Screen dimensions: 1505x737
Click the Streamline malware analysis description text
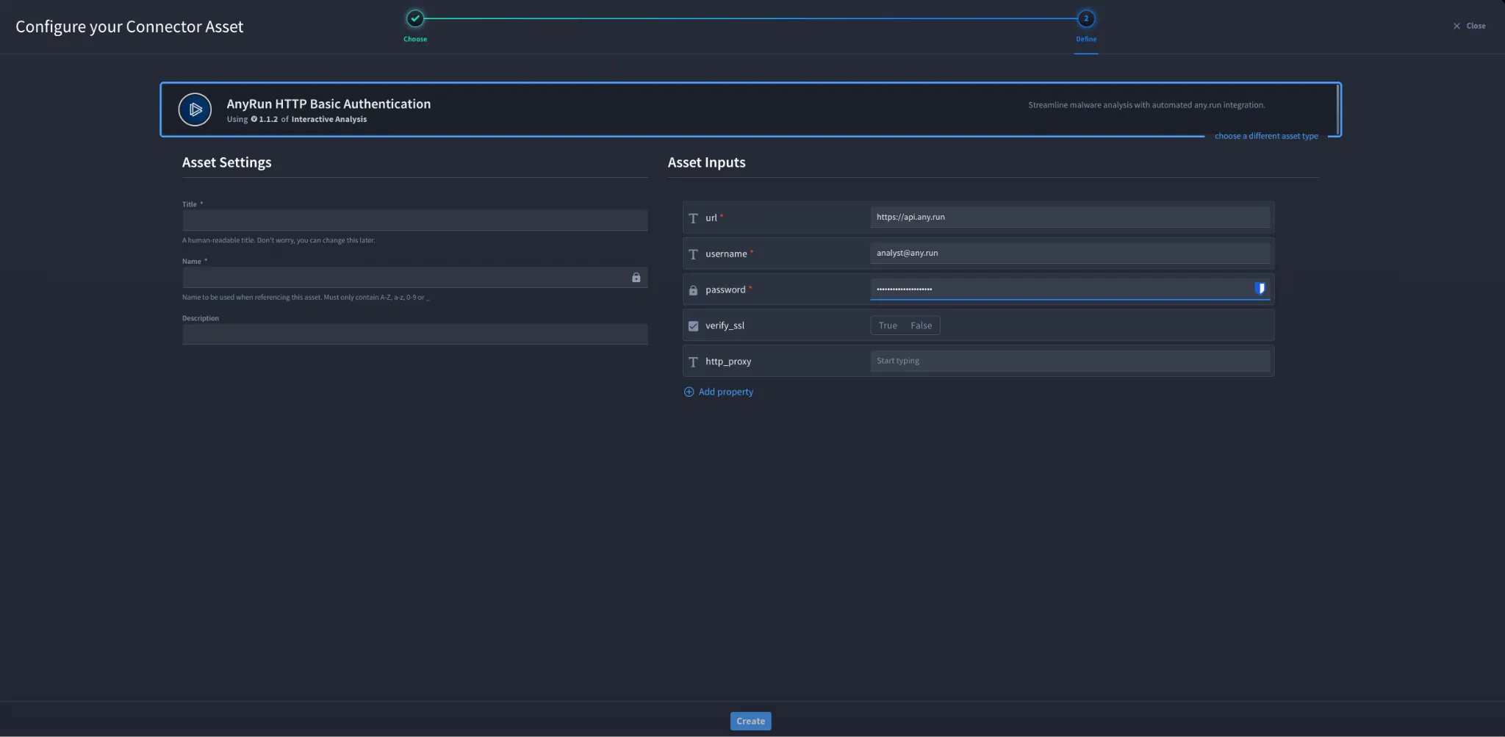[x=1146, y=105]
